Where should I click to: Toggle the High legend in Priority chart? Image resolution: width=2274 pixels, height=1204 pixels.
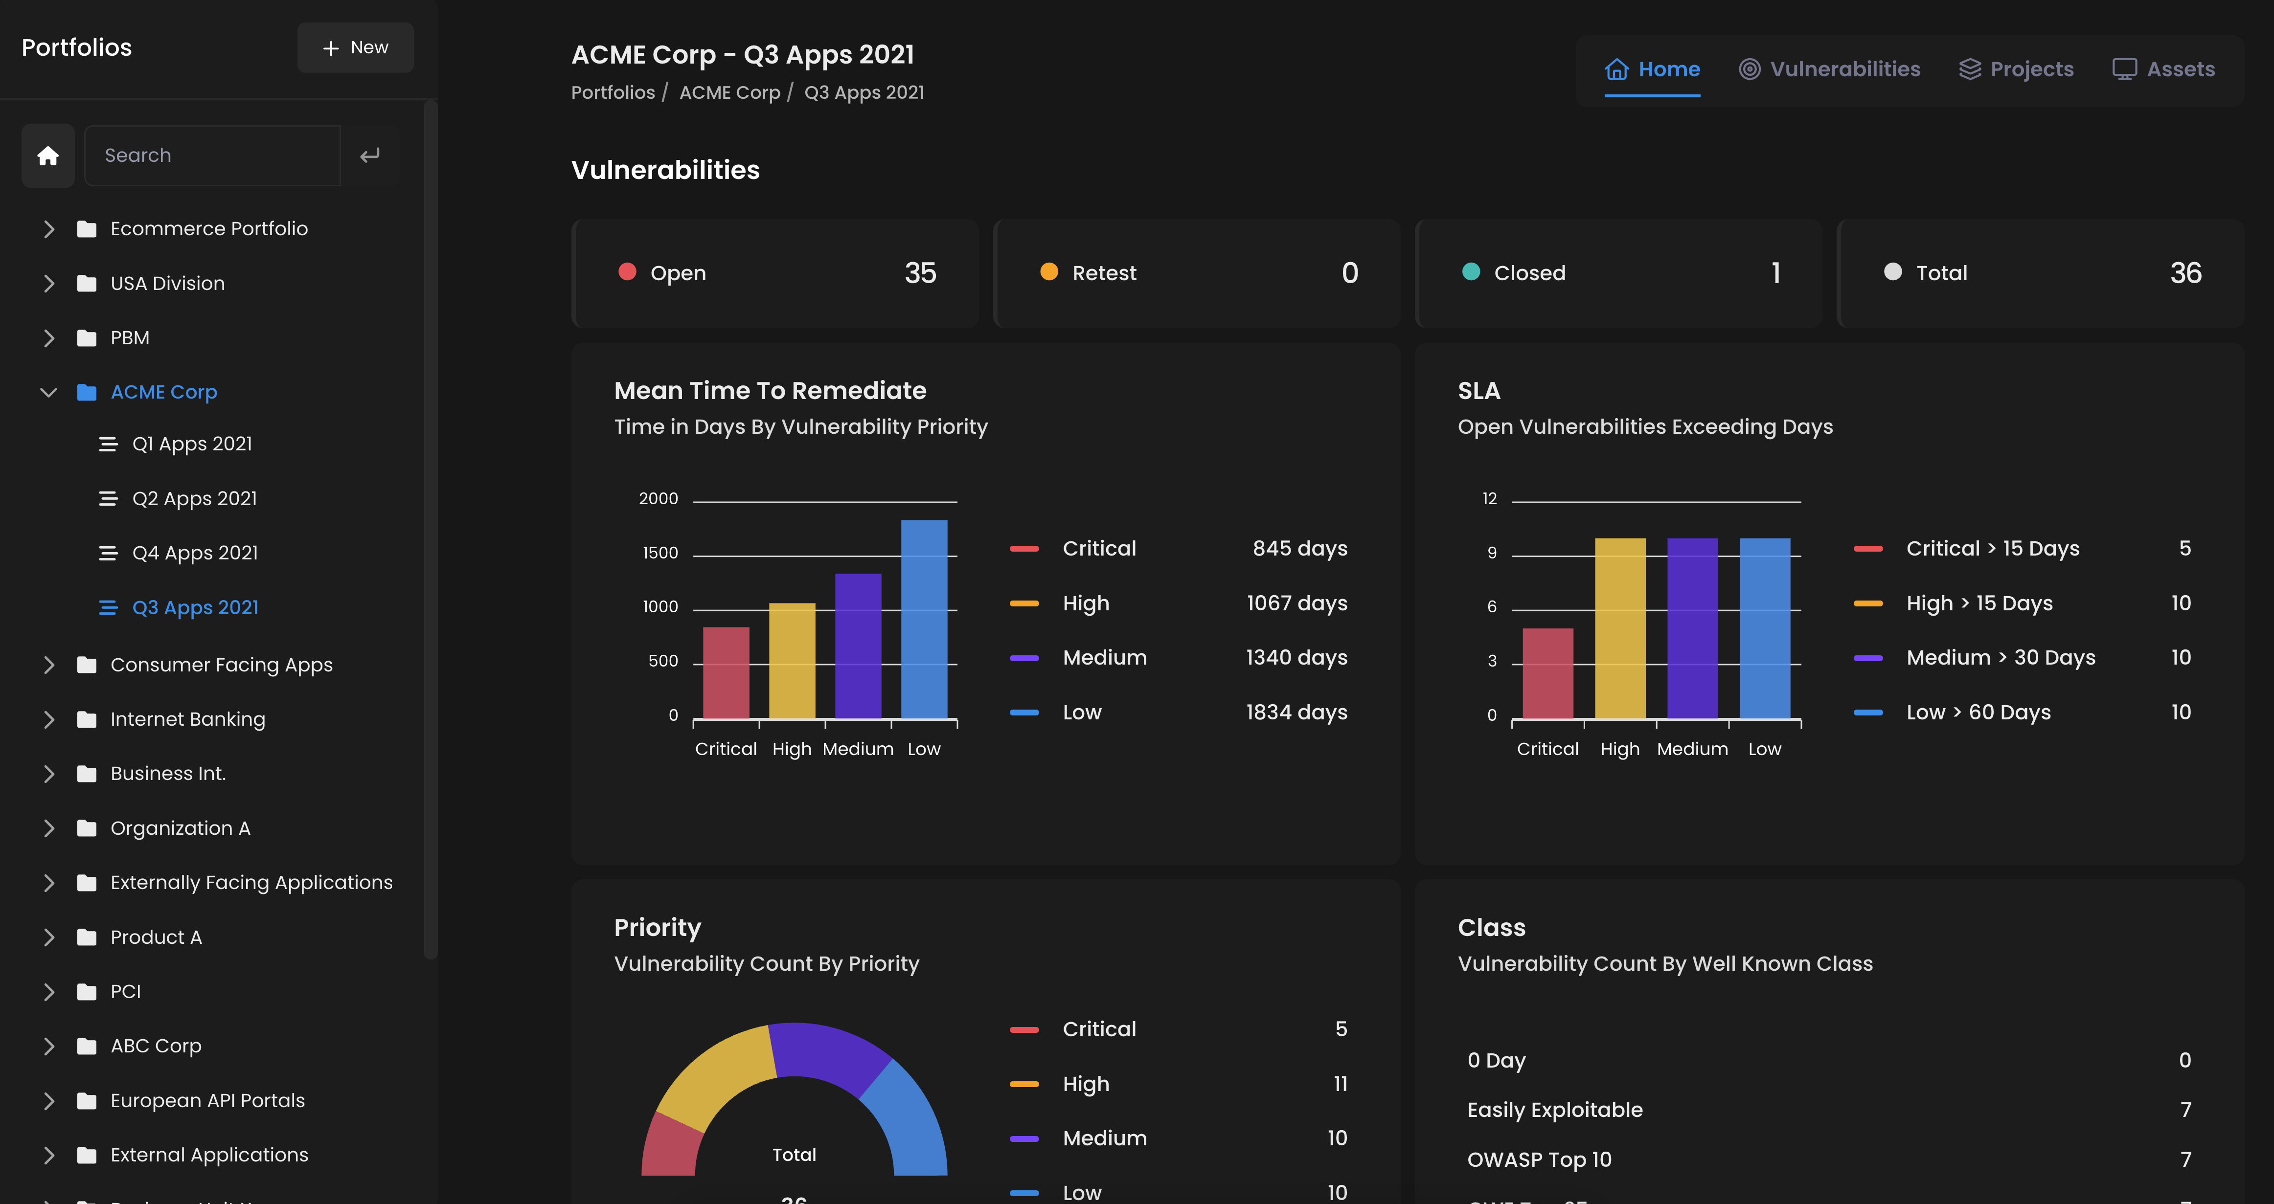(1085, 1083)
